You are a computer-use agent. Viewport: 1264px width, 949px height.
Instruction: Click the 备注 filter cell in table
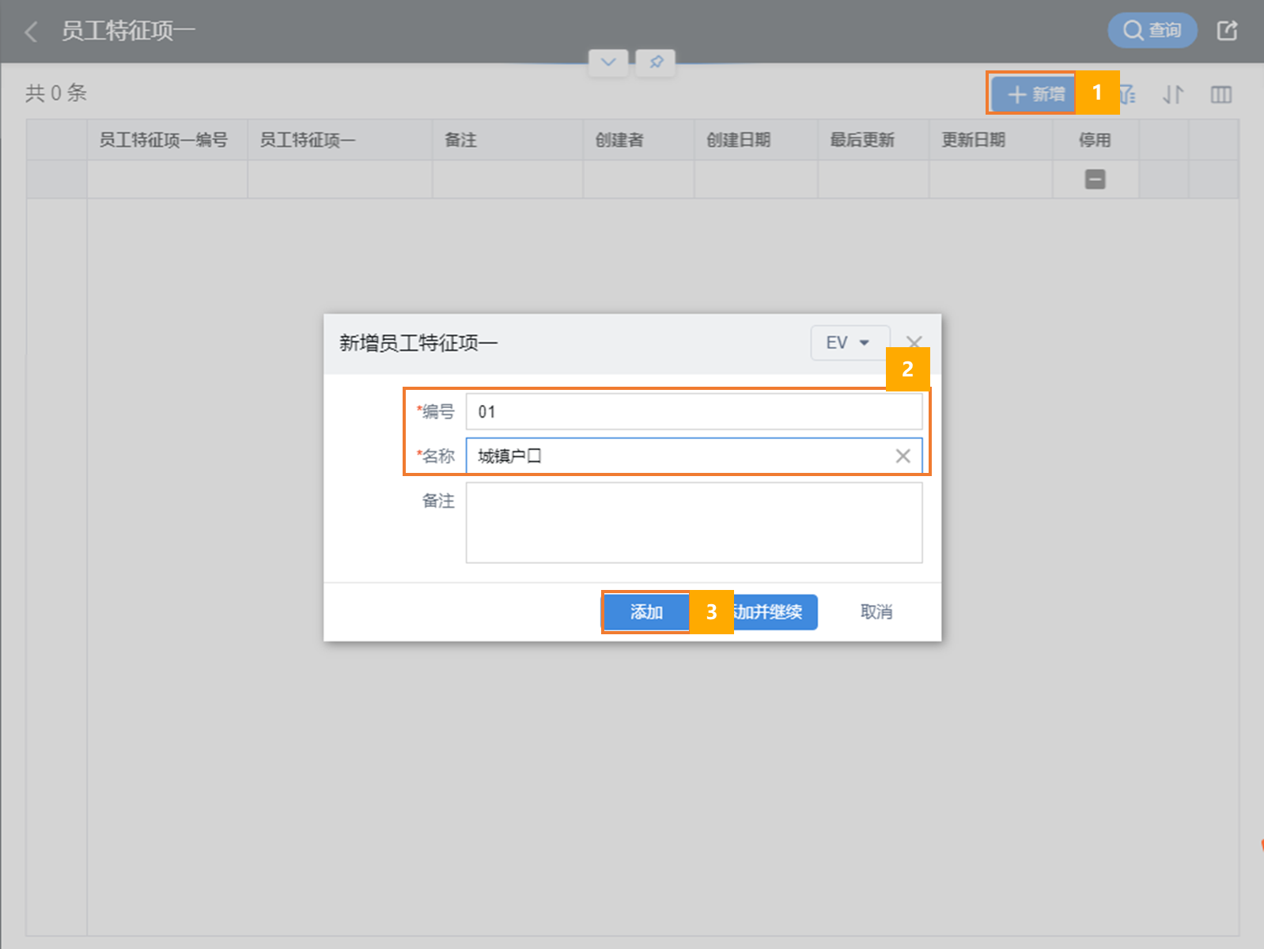pos(507,180)
